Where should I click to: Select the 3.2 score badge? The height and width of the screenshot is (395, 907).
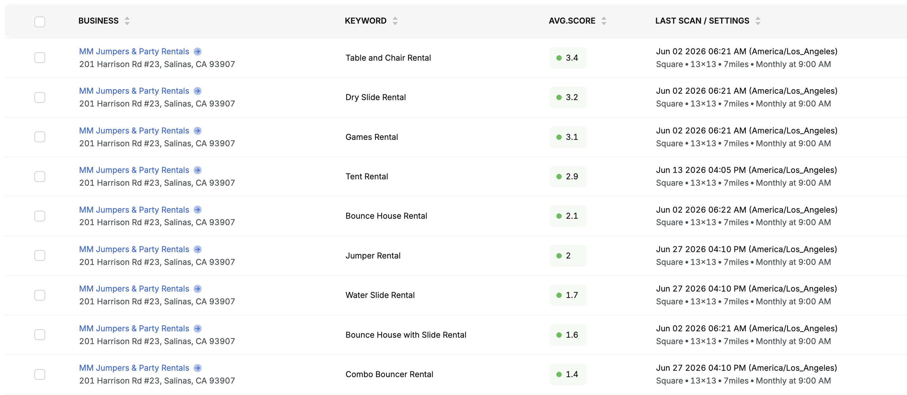[x=568, y=97]
